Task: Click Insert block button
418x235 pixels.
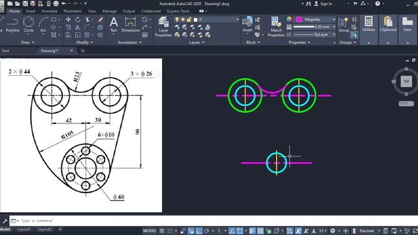Action: (x=248, y=24)
